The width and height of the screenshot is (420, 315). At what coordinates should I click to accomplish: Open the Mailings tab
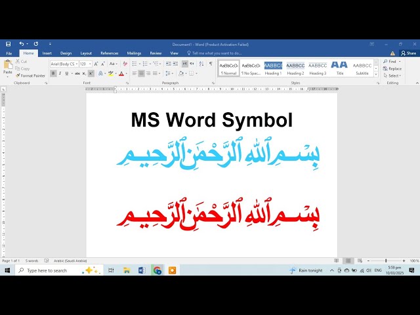134,53
